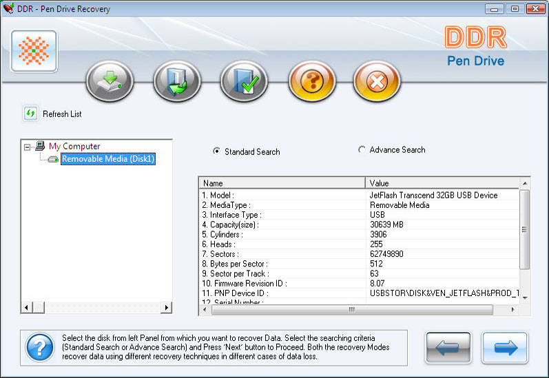This screenshot has width=549, height=378.
Task: Select the Advance Search radio button
Action: click(x=362, y=149)
